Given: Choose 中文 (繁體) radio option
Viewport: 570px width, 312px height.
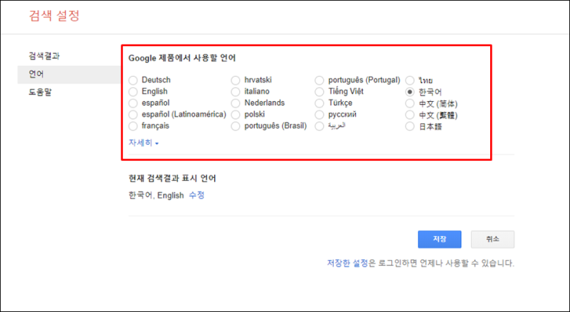Looking at the screenshot, I should [x=410, y=115].
